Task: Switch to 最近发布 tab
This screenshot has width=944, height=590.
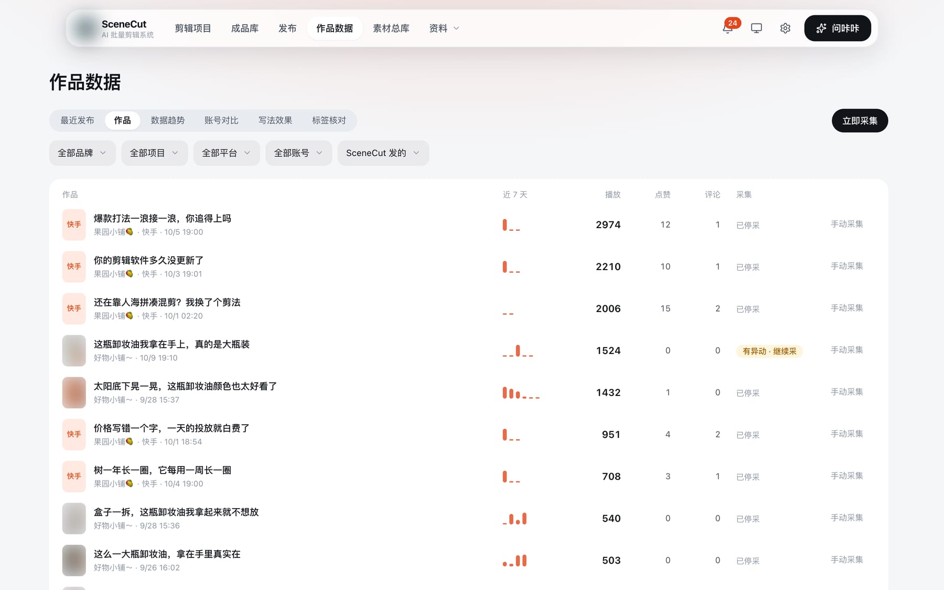Action: (x=77, y=121)
